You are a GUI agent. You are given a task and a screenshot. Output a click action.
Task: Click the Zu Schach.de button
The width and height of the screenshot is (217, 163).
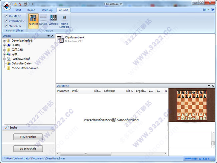click(x=28, y=149)
